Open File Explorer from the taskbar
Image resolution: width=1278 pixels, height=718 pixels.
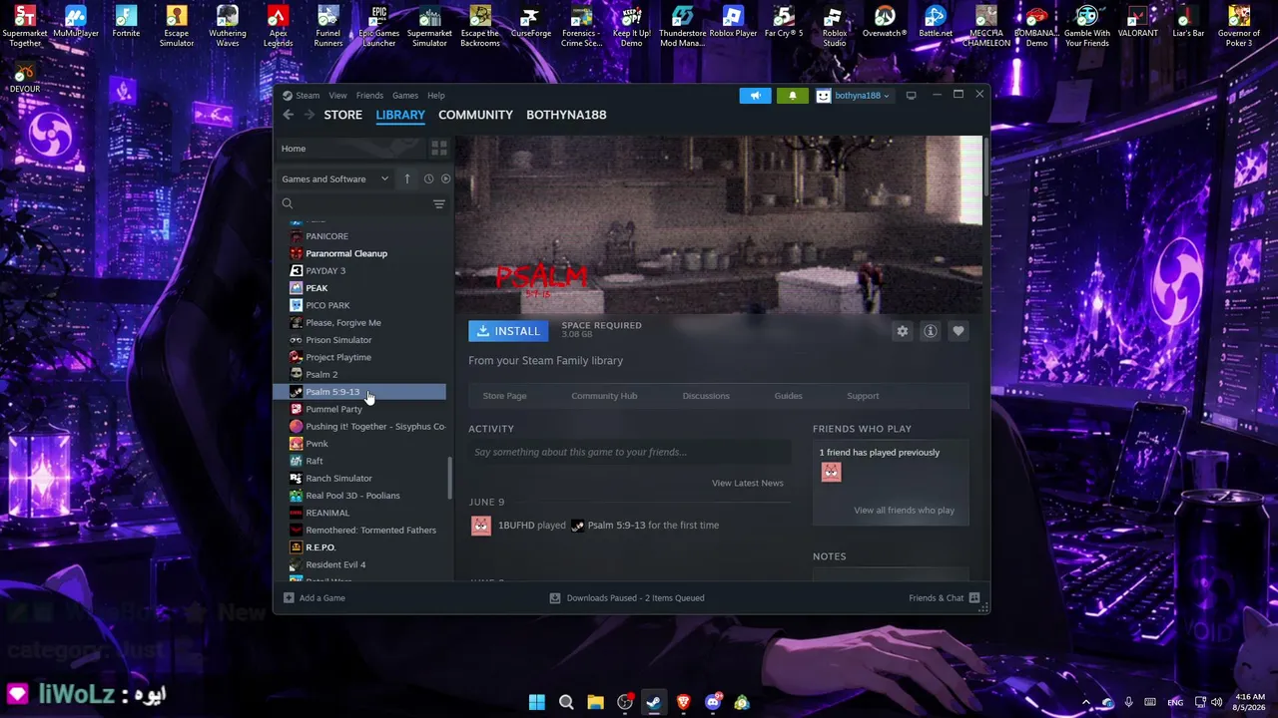pyautogui.click(x=595, y=702)
